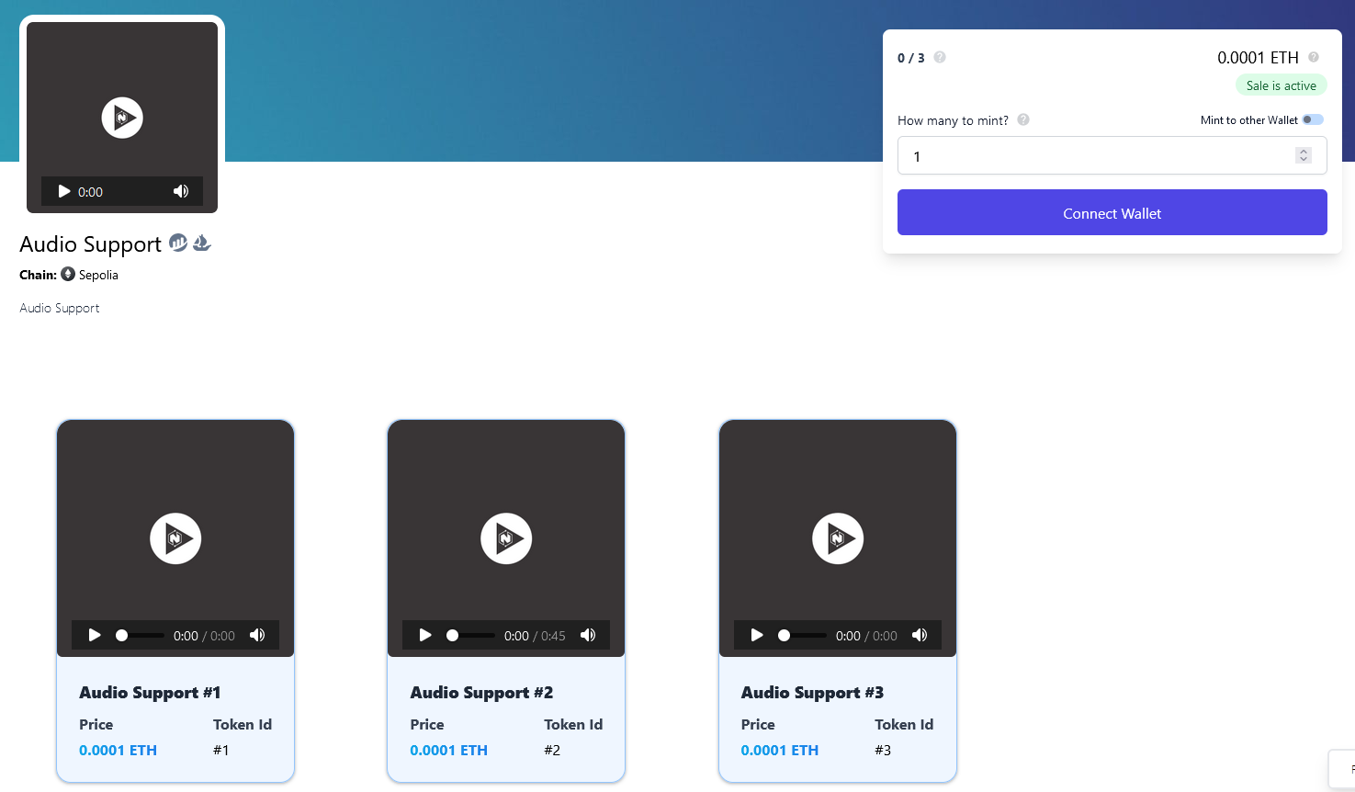1355x792 pixels.
Task: Play audio for Audio Support #1
Action: point(95,635)
